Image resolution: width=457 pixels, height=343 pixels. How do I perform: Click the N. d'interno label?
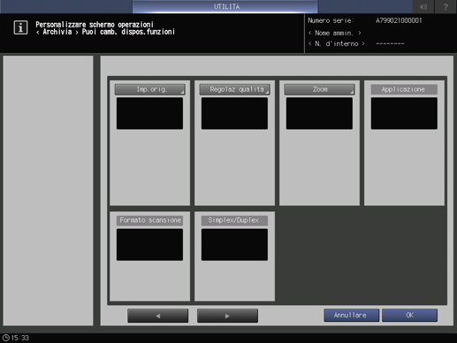point(336,43)
